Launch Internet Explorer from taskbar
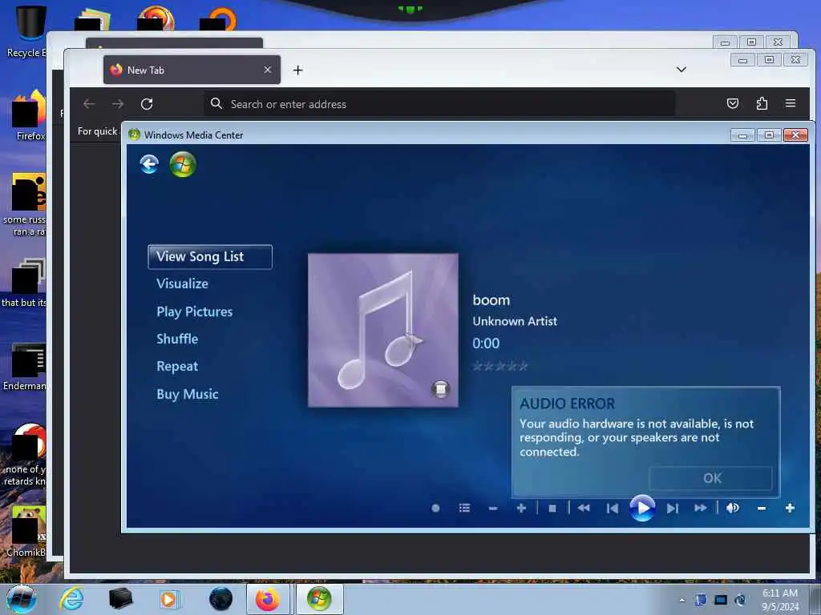Image resolution: width=821 pixels, height=615 pixels. pyautogui.click(x=71, y=599)
